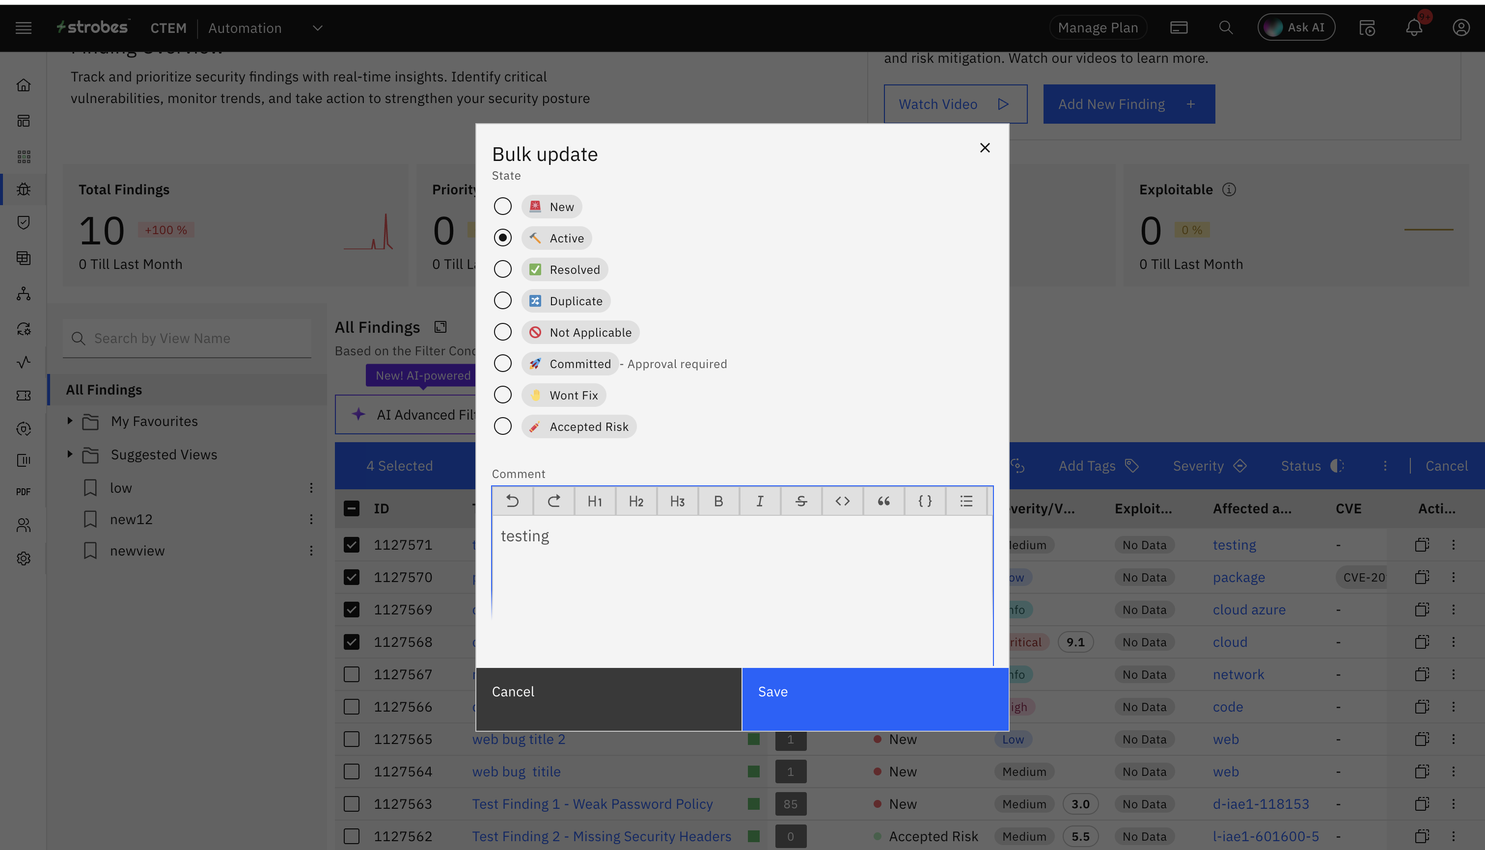Toggle strikethrough in comment editor

(x=801, y=501)
